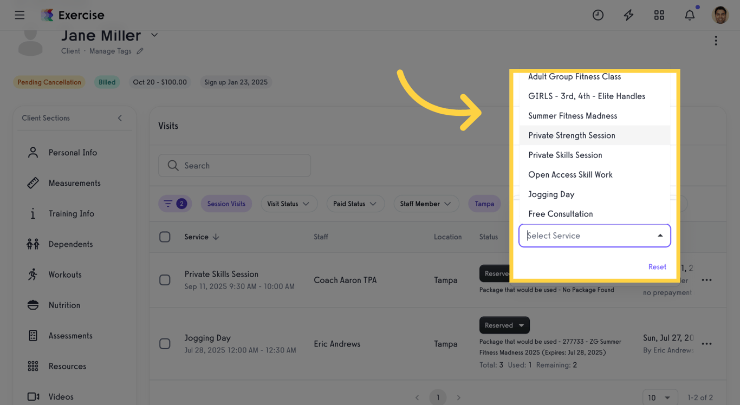Image resolution: width=740 pixels, height=405 pixels.
Task: Sort visits by the Service column
Action: (202, 237)
